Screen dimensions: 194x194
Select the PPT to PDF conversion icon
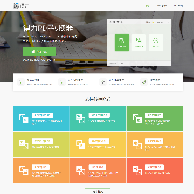[137, 144]
